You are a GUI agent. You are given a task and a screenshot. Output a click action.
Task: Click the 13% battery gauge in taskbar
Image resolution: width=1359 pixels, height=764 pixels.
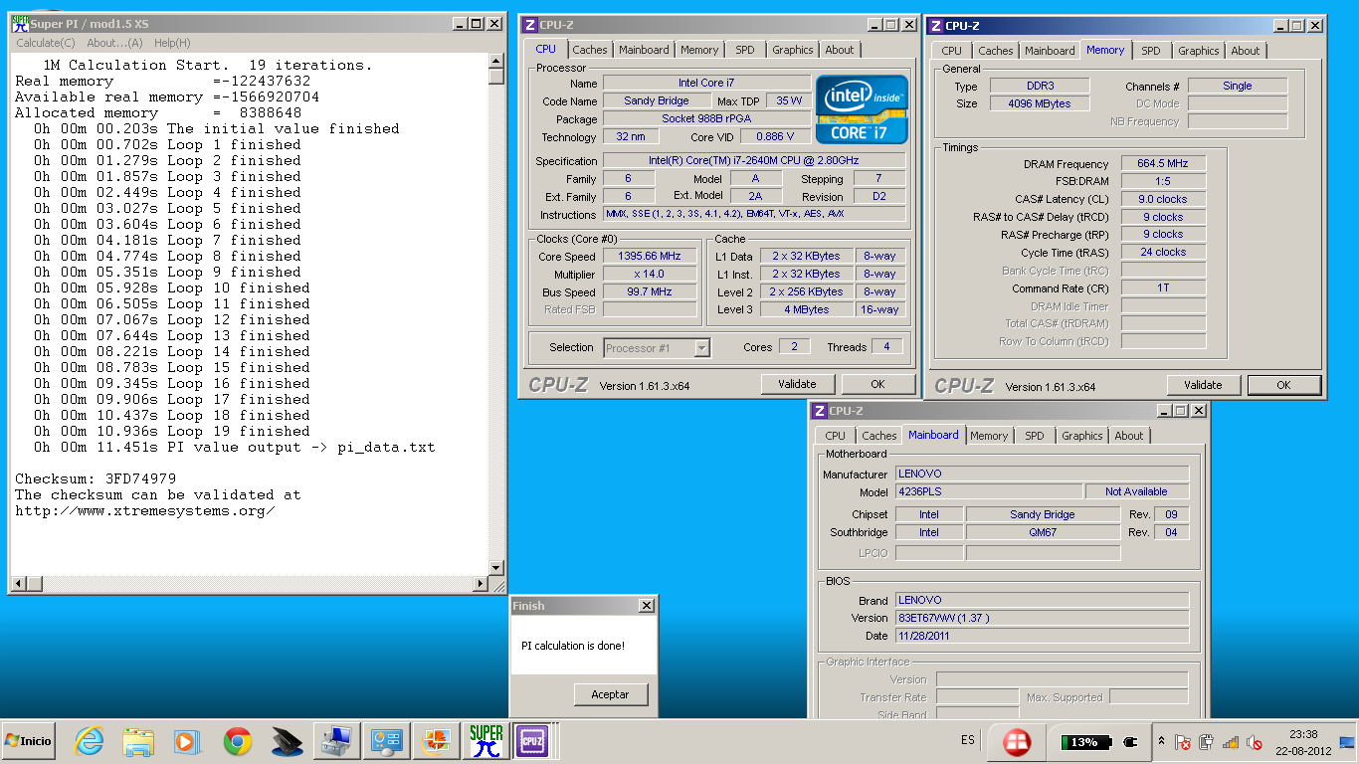pos(1085,742)
